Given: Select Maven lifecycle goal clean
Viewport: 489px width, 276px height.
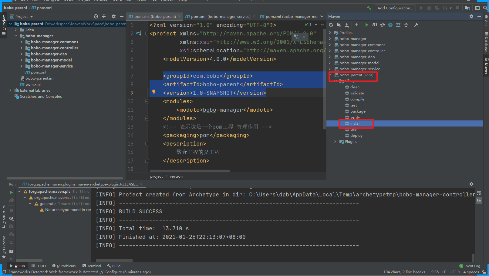Looking at the screenshot, I should pyautogui.click(x=355, y=87).
